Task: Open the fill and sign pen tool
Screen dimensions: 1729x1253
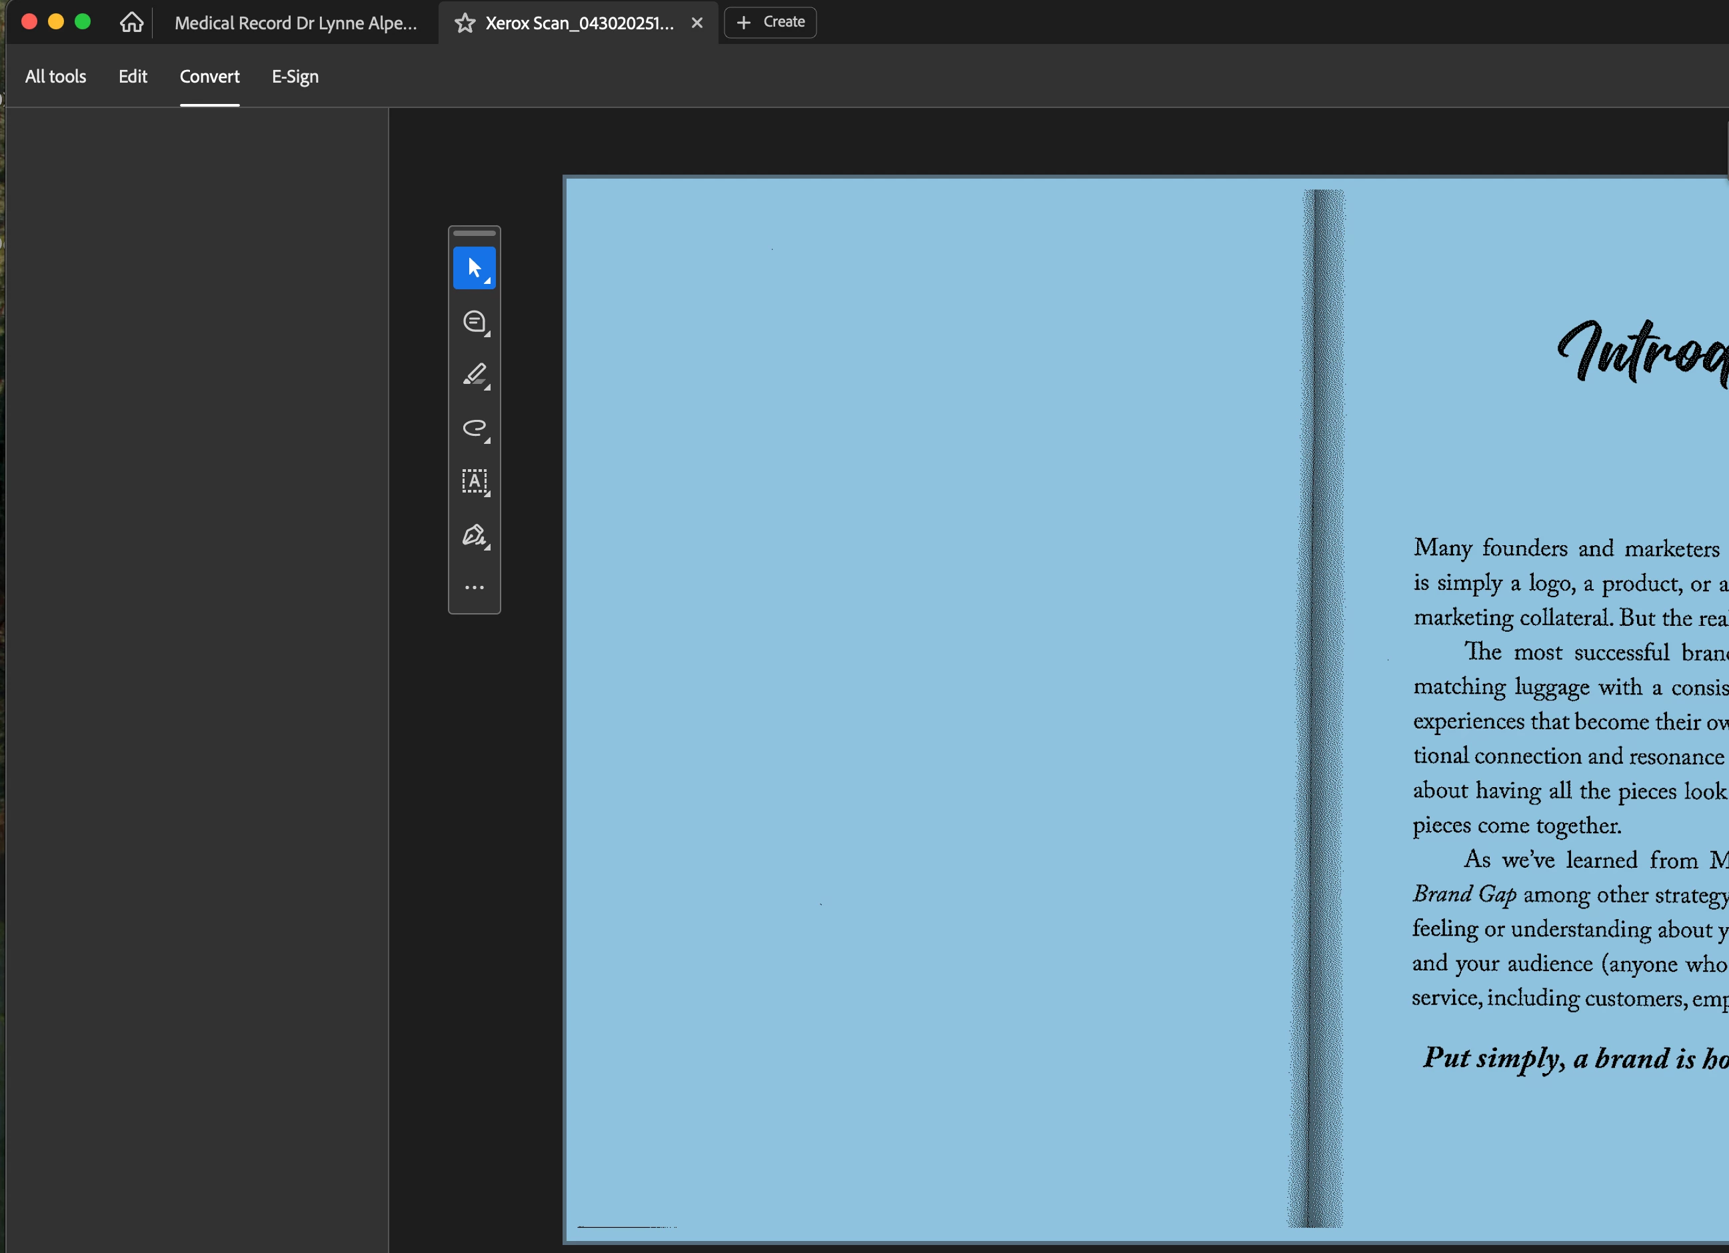Action: pyautogui.click(x=474, y=535)
